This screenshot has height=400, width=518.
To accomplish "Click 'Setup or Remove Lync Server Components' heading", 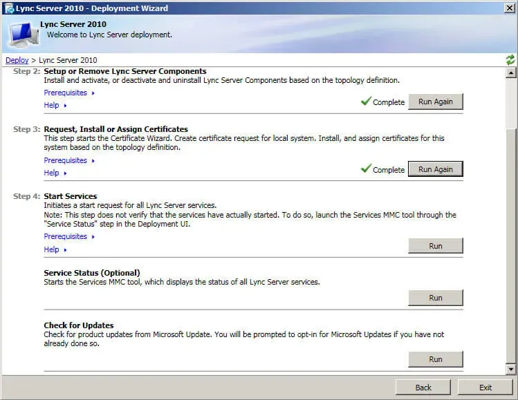I will [x=125, y=71].
